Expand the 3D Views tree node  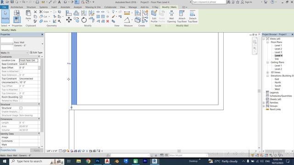point(267,72)
